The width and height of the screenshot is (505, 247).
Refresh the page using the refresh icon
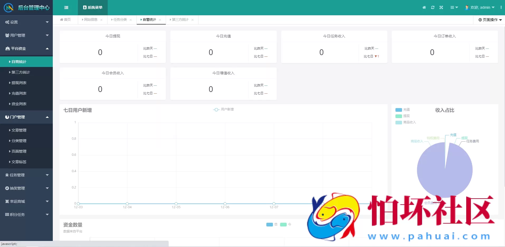[x=433, y=8]
